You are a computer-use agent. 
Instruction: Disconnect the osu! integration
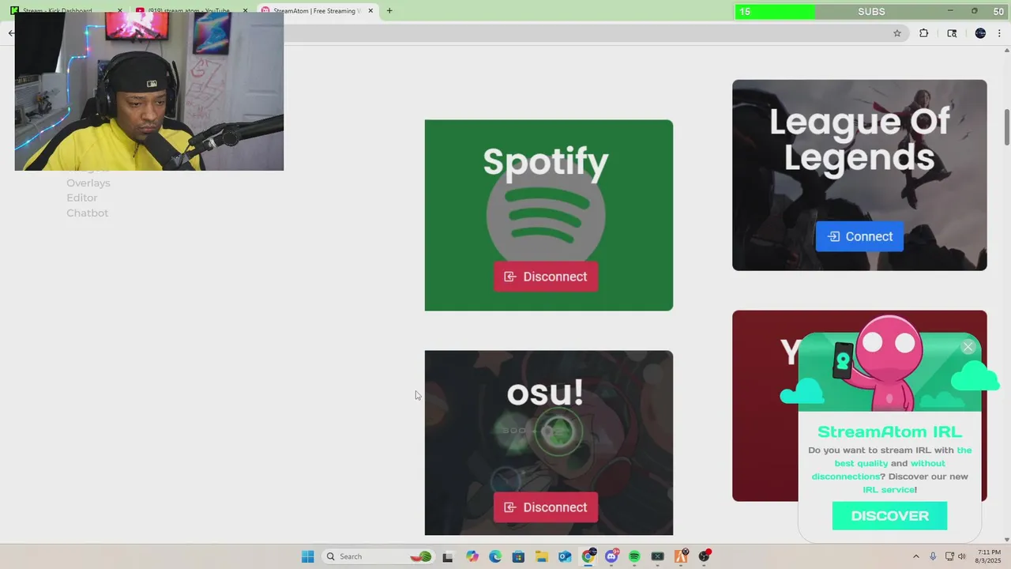click(546, 507)
